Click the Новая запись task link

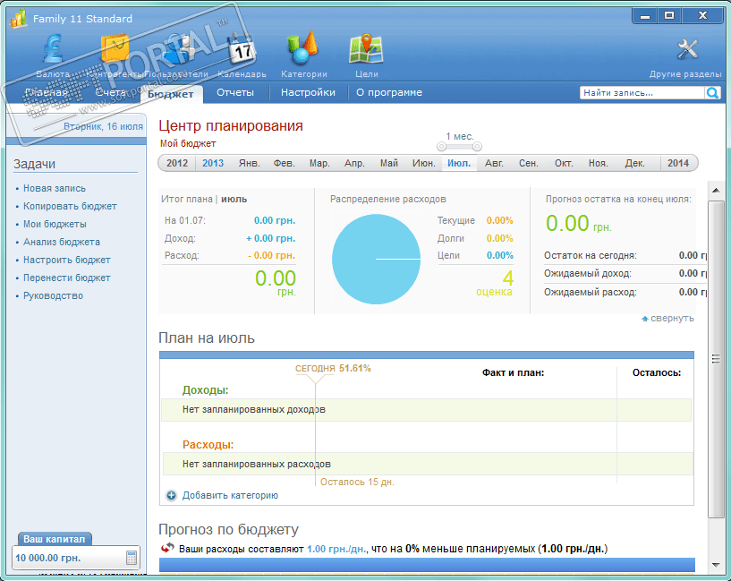(55, 188)
